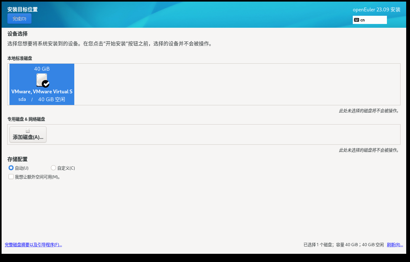Click the 40 GiB label on disk tile

click(x=42, y=69)
